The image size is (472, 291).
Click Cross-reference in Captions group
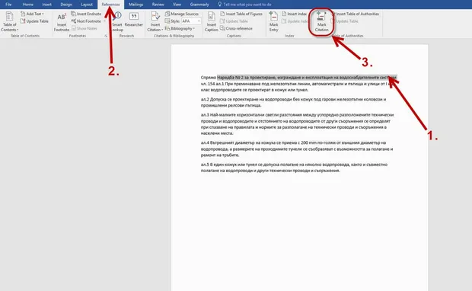pos(236,28)
